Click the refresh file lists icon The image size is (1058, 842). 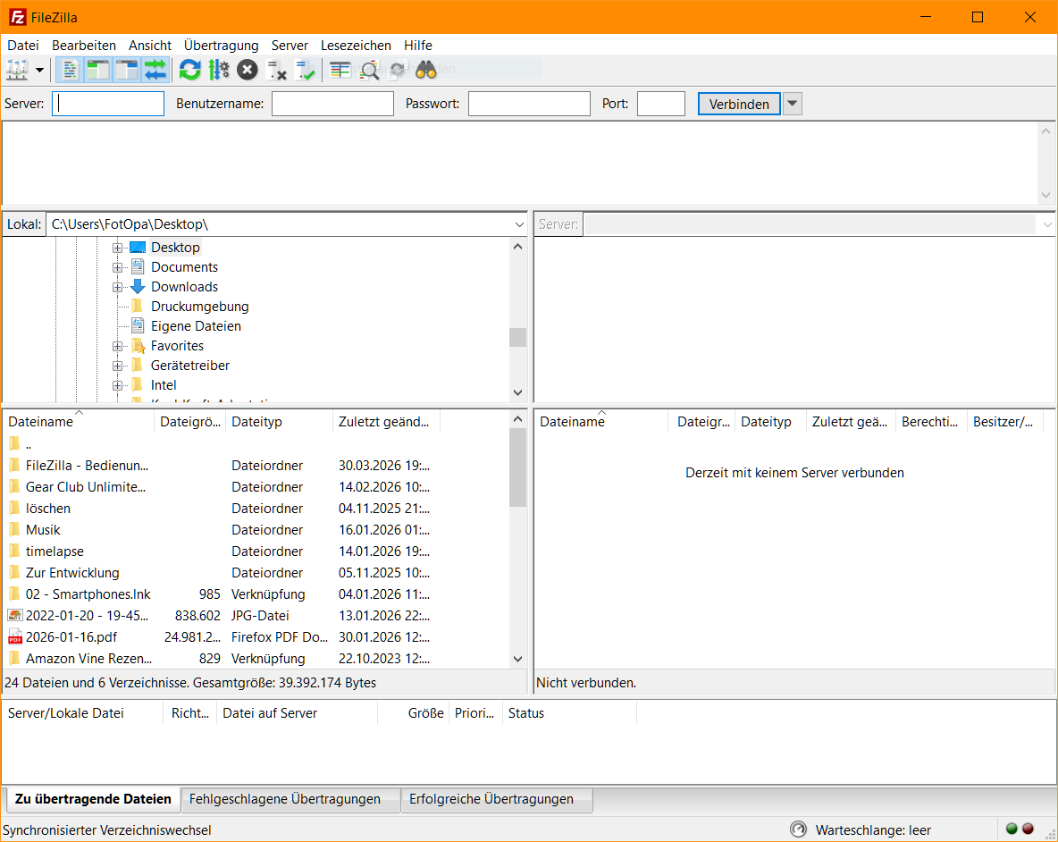(189, 70)
